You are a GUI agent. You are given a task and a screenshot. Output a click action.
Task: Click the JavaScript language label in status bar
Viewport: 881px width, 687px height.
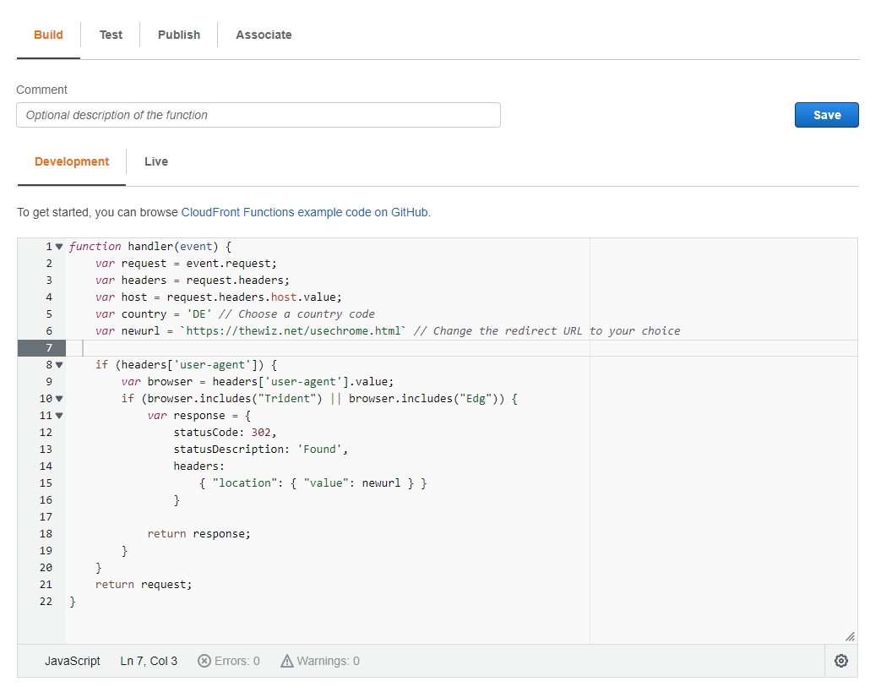73,661
